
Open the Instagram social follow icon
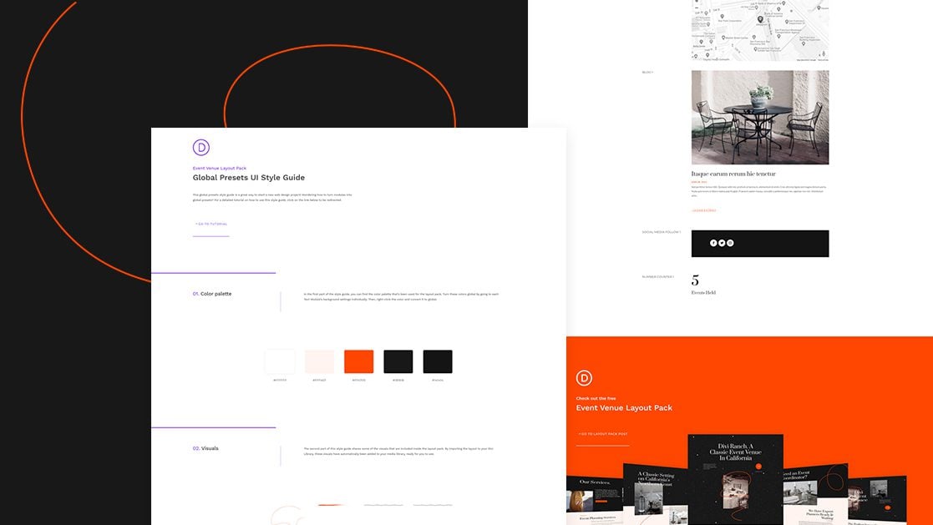(x=730, y=243)
